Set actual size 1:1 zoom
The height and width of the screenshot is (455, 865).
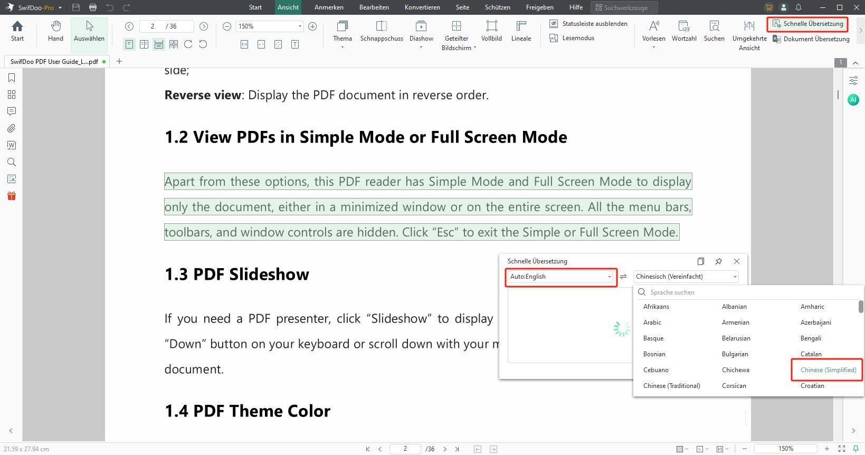244,44
